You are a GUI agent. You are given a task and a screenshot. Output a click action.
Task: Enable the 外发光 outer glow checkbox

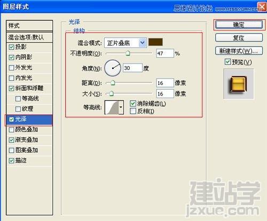pos(11,68)
